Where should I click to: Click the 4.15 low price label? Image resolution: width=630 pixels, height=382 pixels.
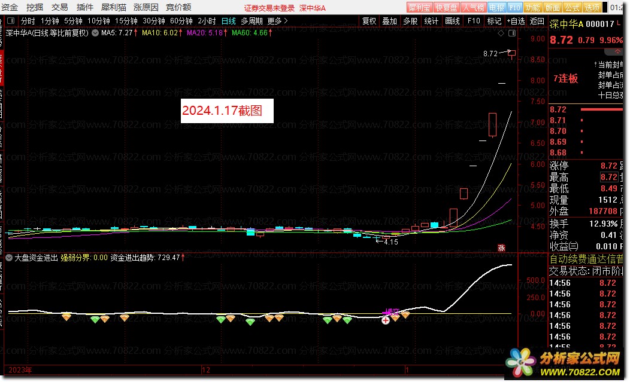[390, 242]
